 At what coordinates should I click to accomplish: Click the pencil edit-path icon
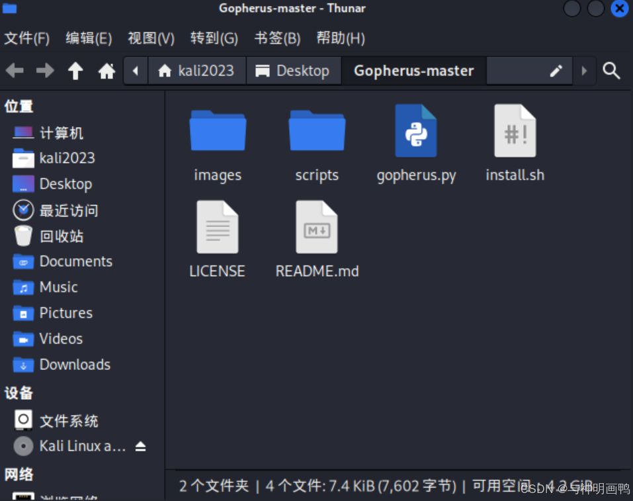click(556, 71)
